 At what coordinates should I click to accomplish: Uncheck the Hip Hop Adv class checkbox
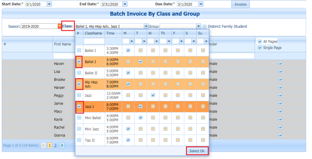tap(79, 84)
